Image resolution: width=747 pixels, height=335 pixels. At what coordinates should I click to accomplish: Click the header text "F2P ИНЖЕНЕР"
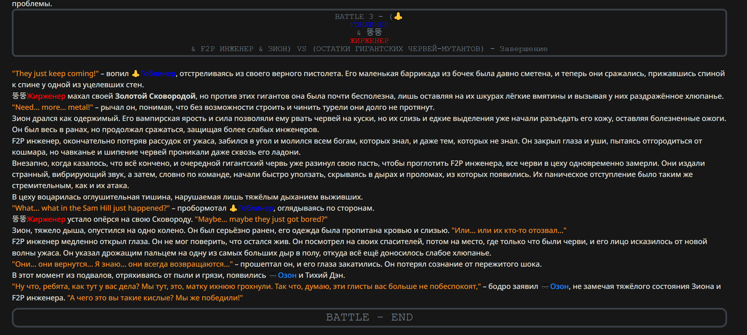point(227,49)
